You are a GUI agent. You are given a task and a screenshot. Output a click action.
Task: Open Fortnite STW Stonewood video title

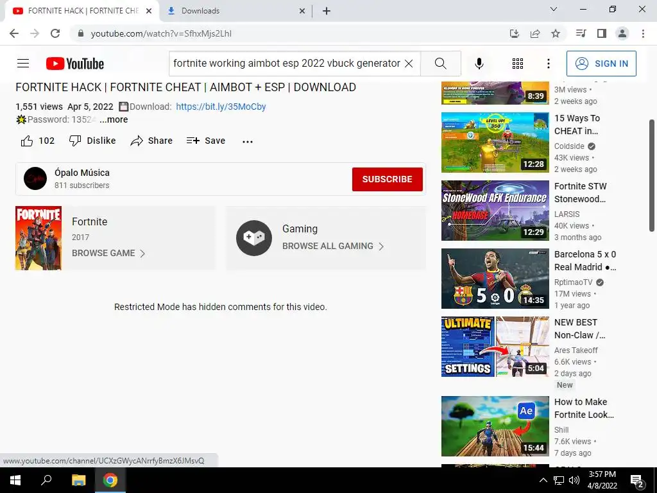coord(580,193)
